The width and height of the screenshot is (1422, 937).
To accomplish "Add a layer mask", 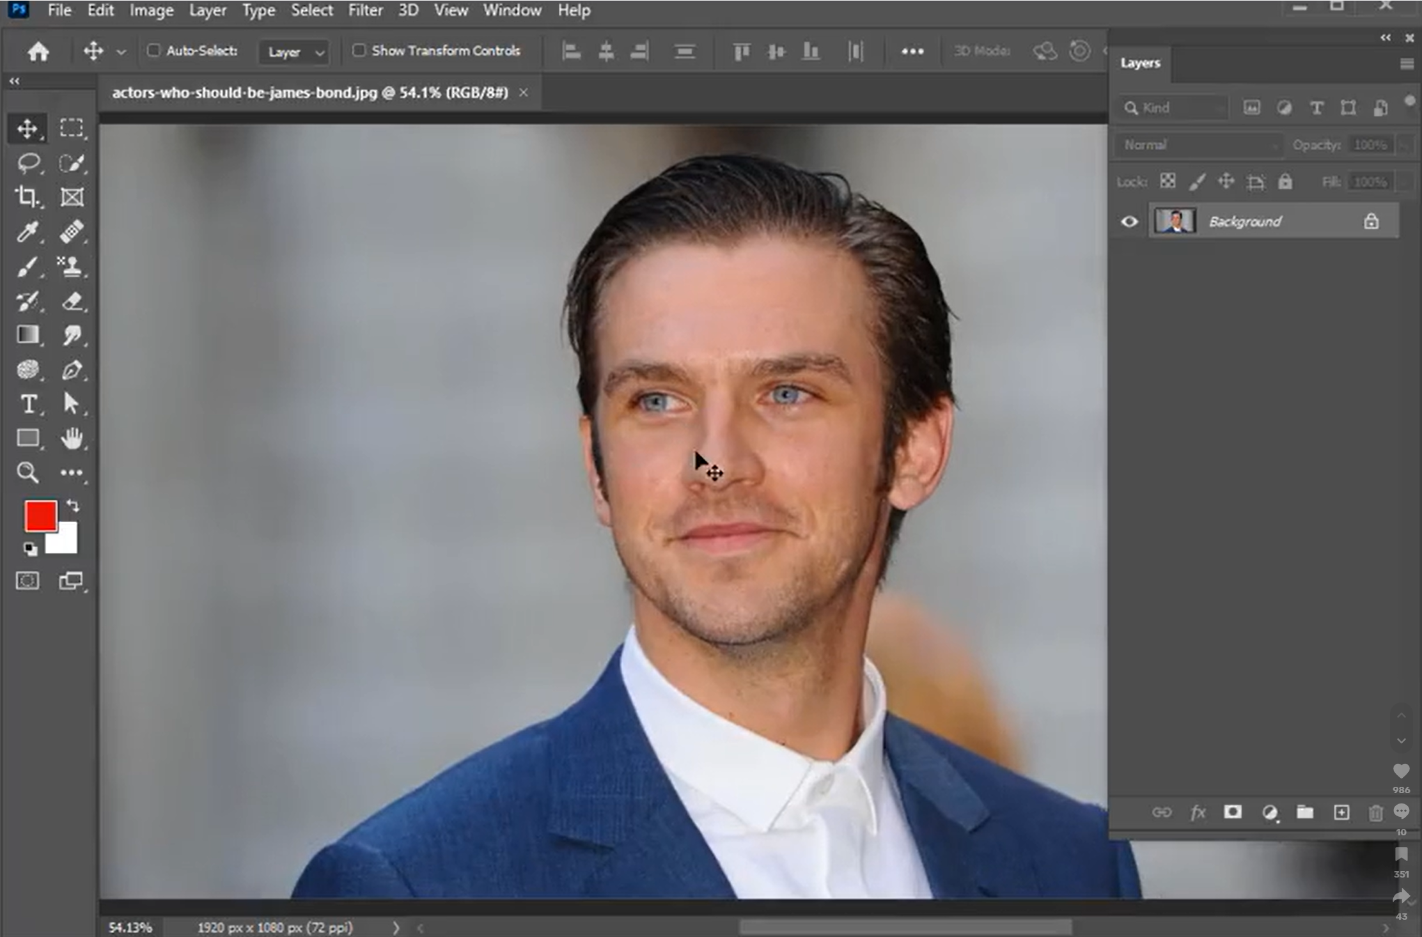I will 1233,812.
